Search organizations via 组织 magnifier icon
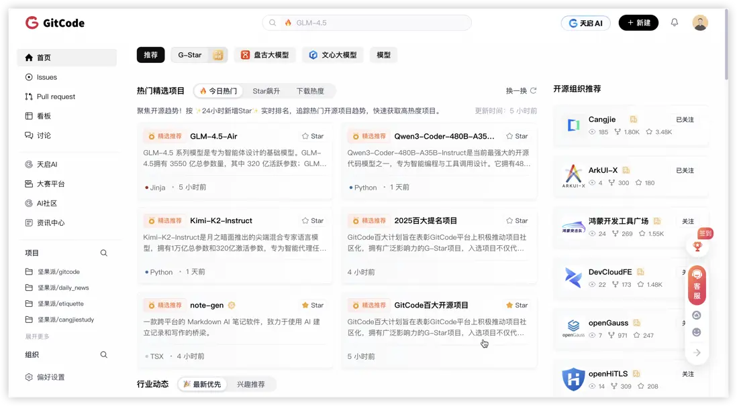Image resolution: width=737 pixels, height=406 pixels. (104, 355)
